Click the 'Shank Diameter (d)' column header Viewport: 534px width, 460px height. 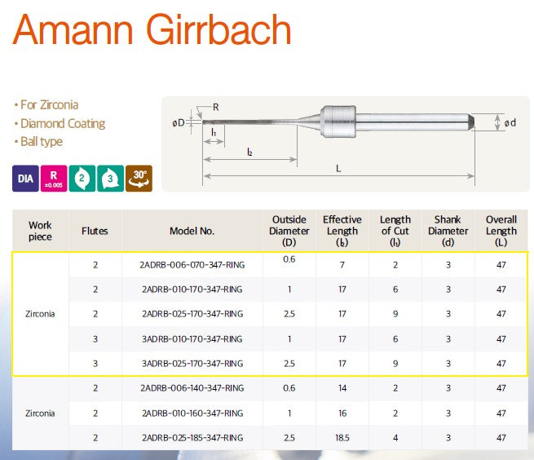448,231
